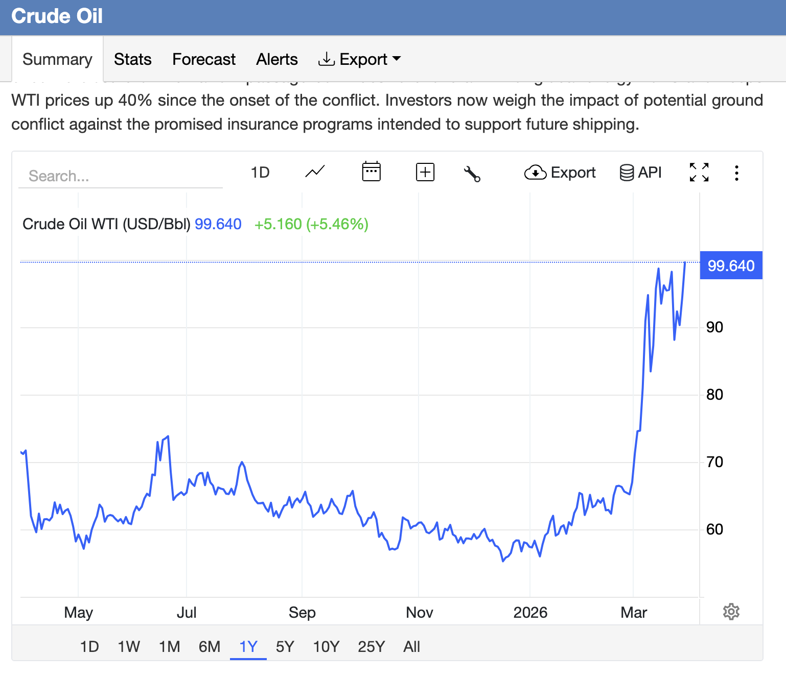Click the Sep x-axis label
786x679 pixels.
[x=302, y=612]
